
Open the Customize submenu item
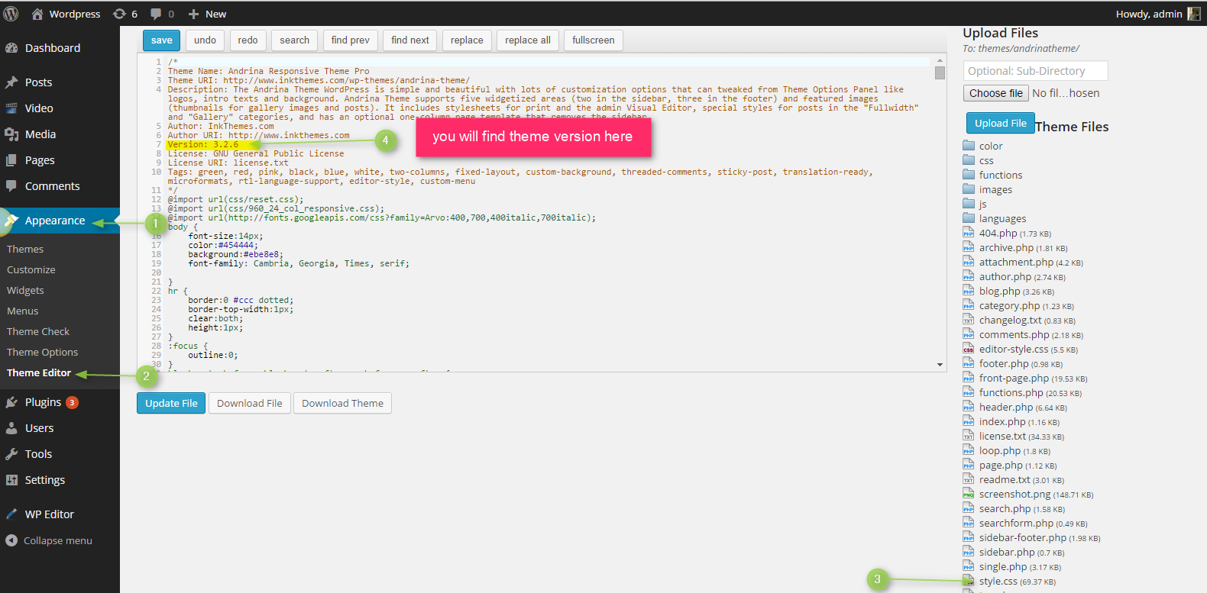point(31,269)
